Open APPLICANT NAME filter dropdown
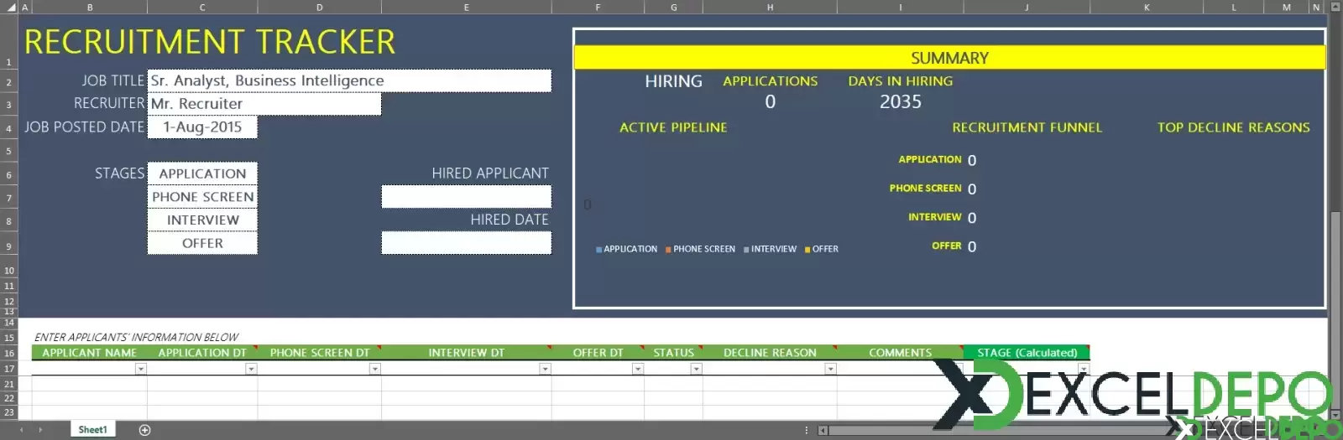 tap(141, 369)
